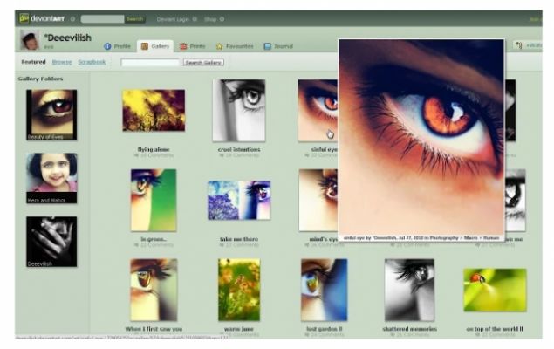Switch to the Scrapbook view
This screenshot has width=554, height=349.
click(92, 62)
